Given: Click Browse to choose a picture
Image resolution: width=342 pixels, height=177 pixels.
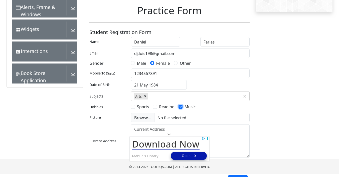Looking at the screenshot, I should [143, 118].
